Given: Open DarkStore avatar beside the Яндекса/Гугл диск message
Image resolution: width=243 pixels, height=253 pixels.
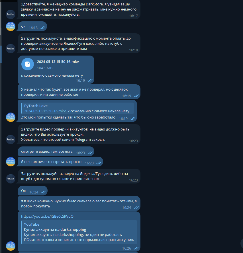Looking at the screenshot, I should (x=11, y=179).
